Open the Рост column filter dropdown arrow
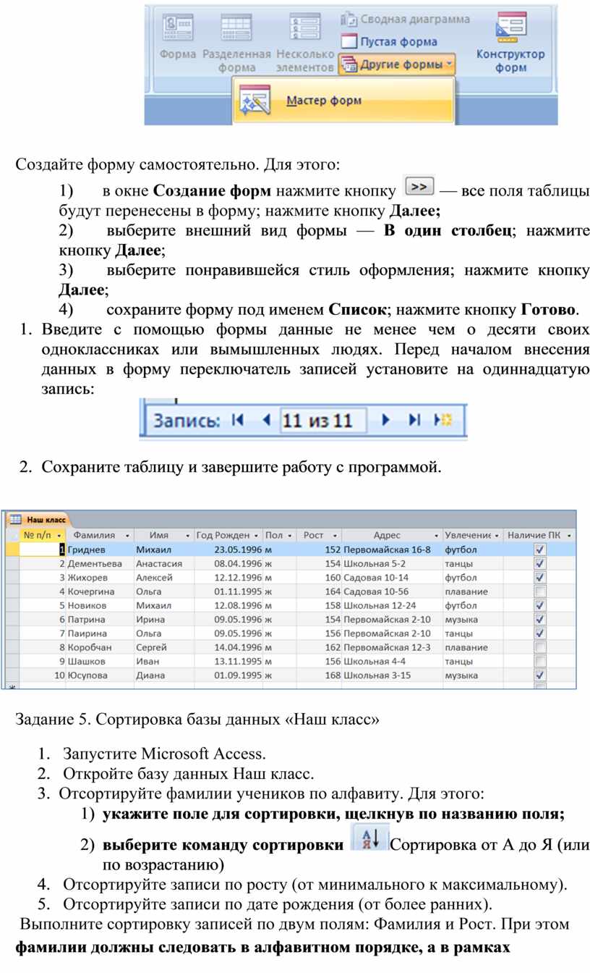 pos(334,535)
